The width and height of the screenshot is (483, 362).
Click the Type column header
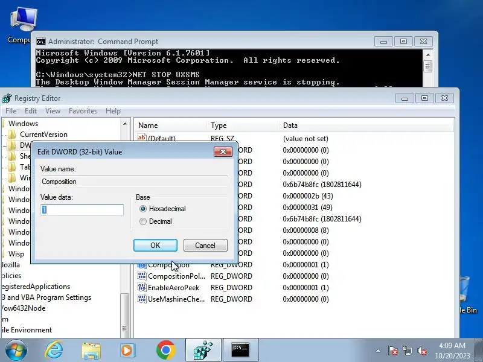click(x=243, y=125)
